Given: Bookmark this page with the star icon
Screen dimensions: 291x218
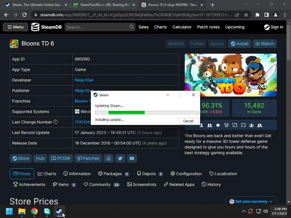Looking at the screenshot, I should 246,15.
